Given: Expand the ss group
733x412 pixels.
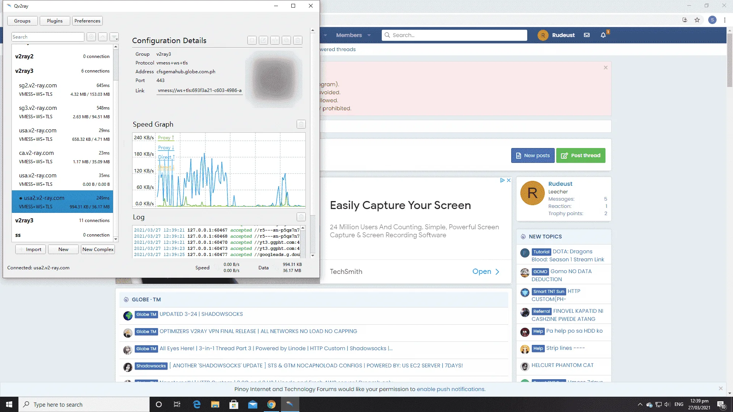Looking at the screenshot, I should 62,235.
